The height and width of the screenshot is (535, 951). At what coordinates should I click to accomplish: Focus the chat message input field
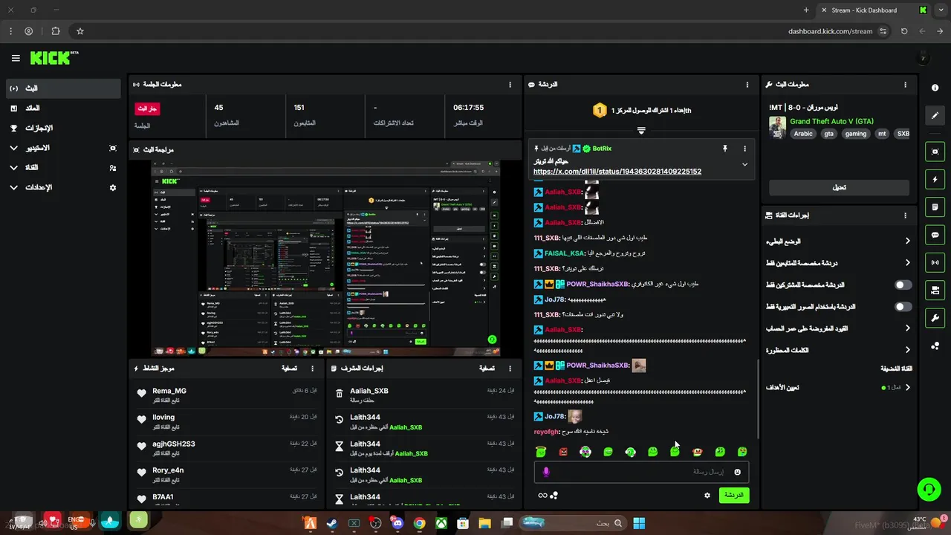click(641, 472)
